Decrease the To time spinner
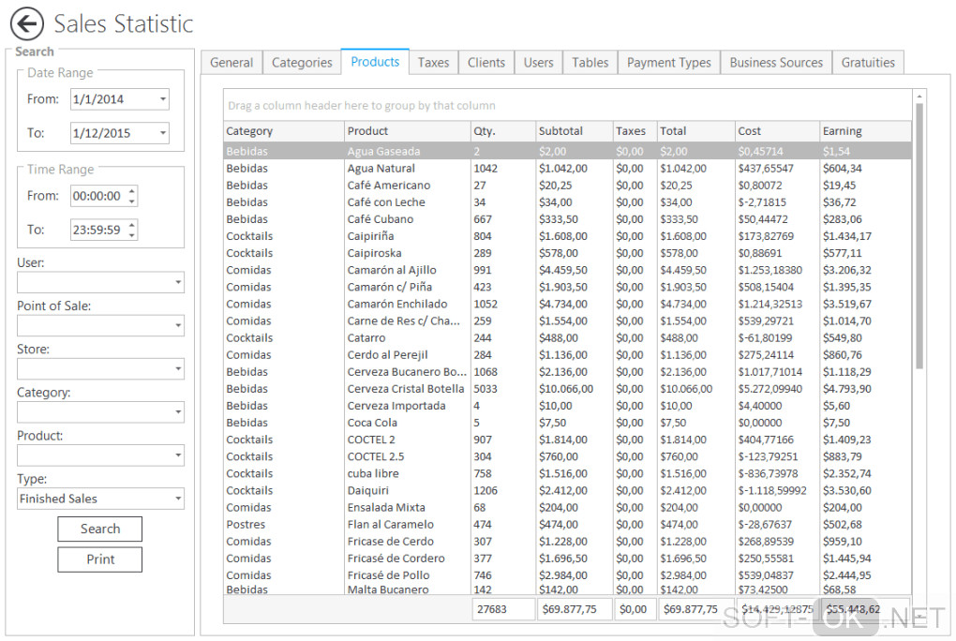956x641 pixels. pyautogui.click(x=132, y=235)
